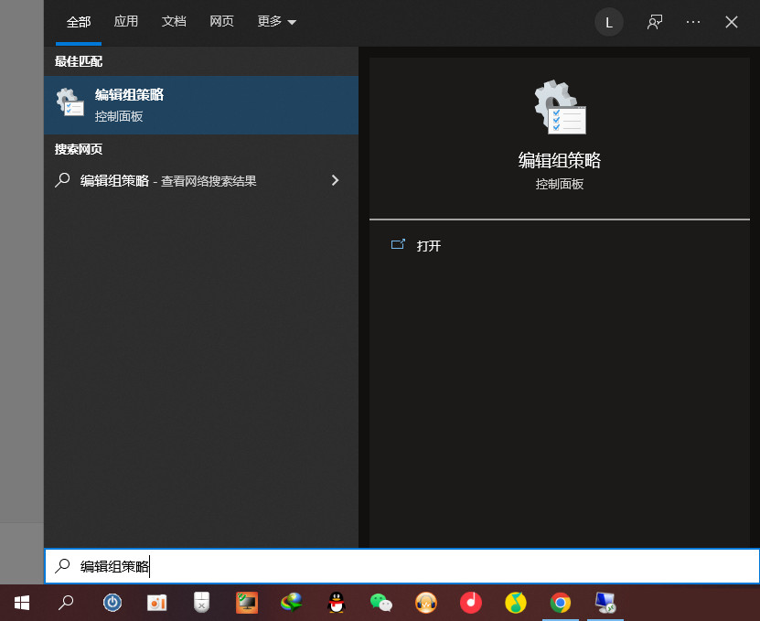Open the ellipsis options menu
Screen dimensions: 760x621
pyautogui.click(x=692, y=21)
